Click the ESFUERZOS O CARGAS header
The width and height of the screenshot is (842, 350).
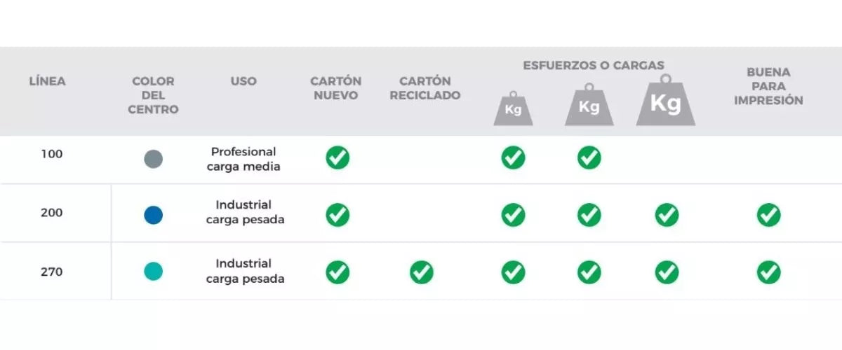point(593,65)
